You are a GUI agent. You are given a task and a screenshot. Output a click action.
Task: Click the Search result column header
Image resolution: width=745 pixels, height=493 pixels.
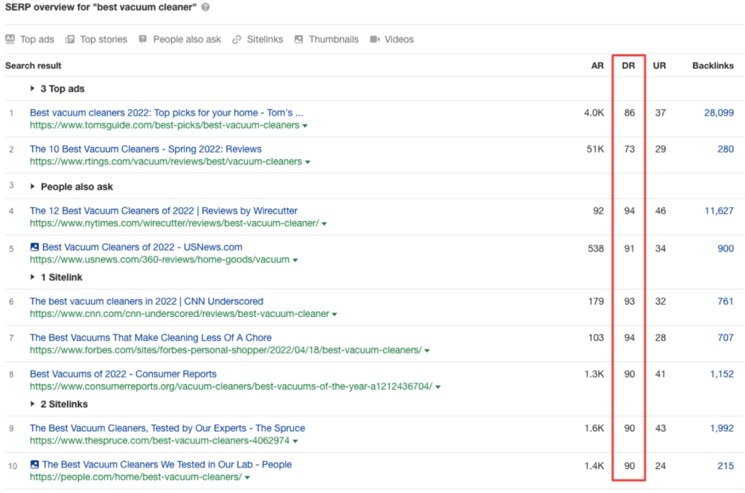tap(33, 65)
